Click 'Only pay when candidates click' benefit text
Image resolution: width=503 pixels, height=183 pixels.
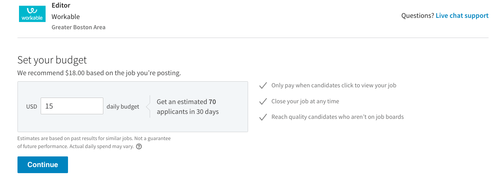[334, 85]
